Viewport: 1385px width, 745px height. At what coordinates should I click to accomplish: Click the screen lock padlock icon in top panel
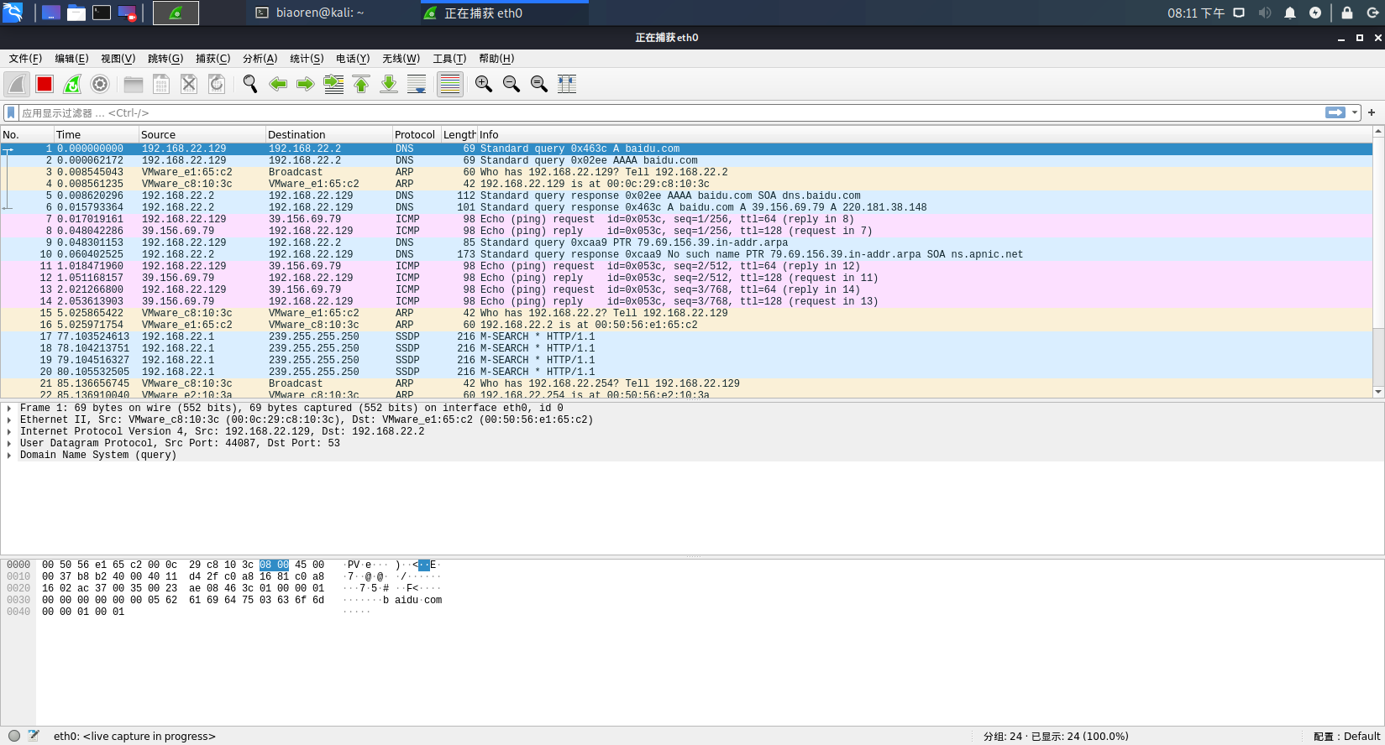1347,13
